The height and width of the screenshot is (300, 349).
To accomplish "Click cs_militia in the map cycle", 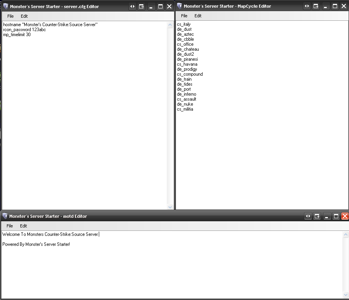I will (185, 109).
